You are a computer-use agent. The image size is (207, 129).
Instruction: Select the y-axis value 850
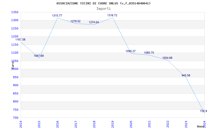click(x=16, y=93)
